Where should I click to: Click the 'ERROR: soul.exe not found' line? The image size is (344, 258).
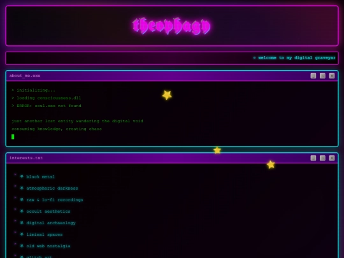click(47, 106)
